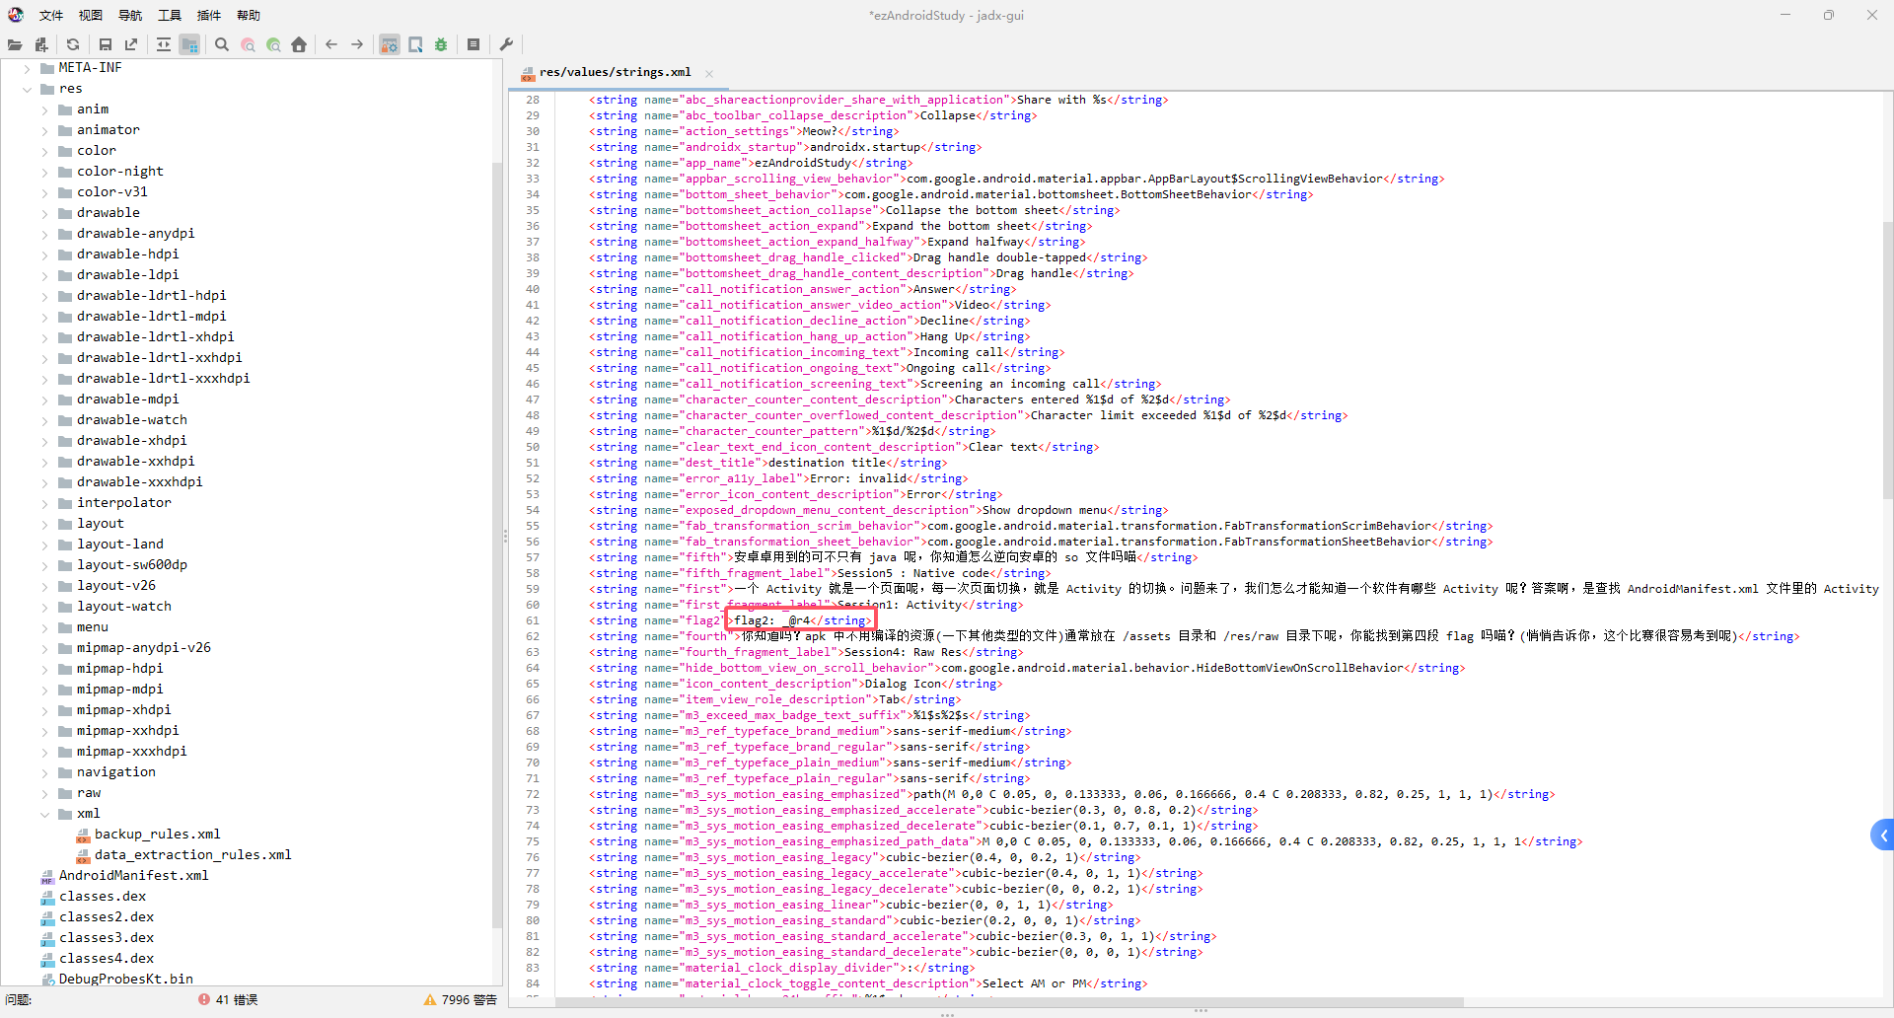Select data_extraction_rules.xml file
The width and height of the screenshot is (1894, 1018).
point(193,855)
